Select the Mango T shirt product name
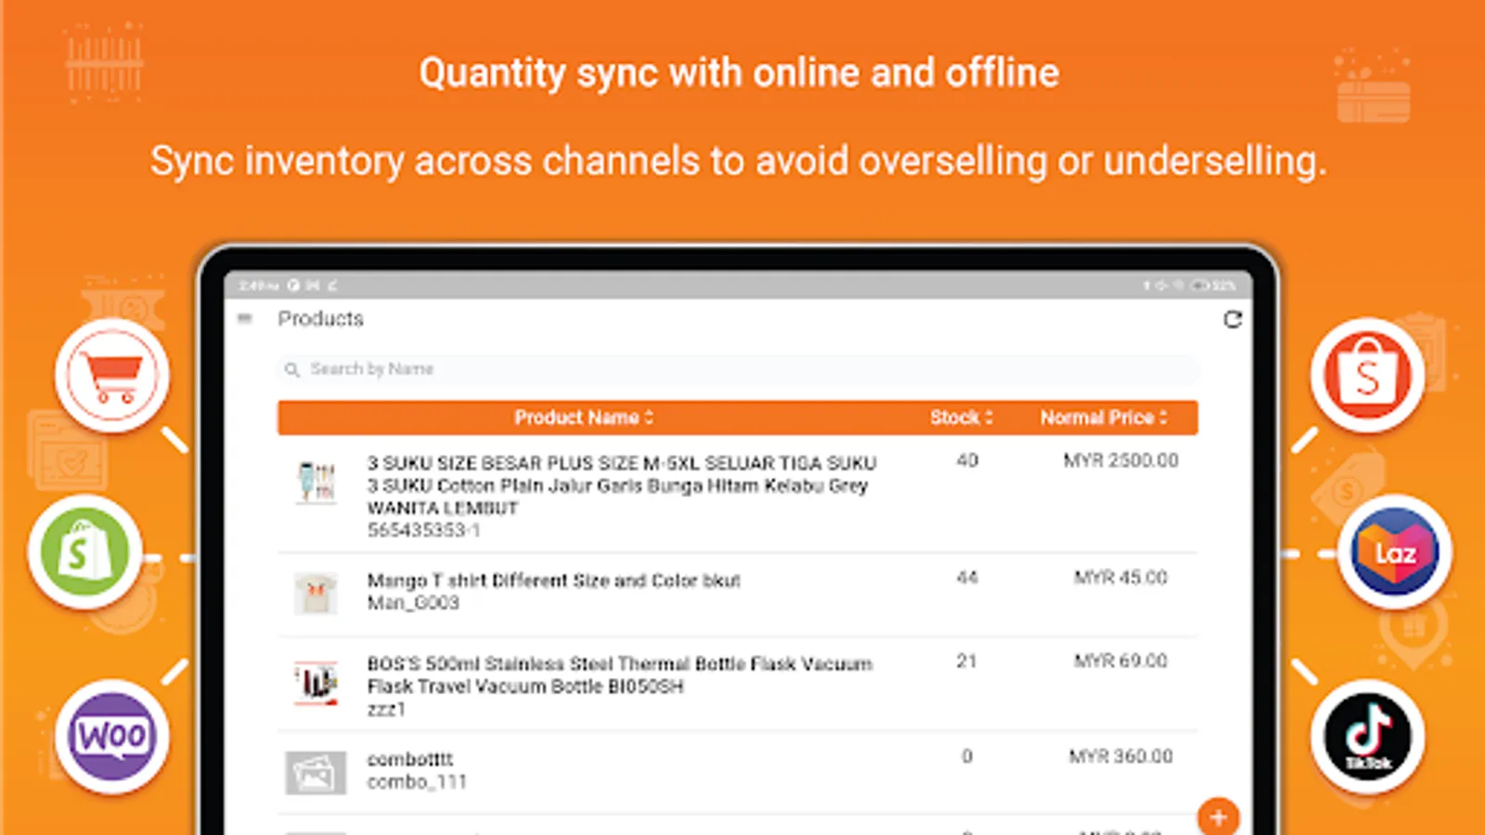The height and width of the screenshot is (835, 1485). click(554, 581)
